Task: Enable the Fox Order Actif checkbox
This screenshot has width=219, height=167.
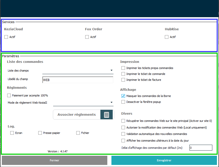Action: click(87, 37)
